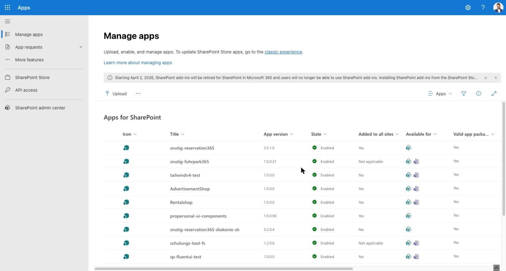Open More features in sidebar

point(29,60)
